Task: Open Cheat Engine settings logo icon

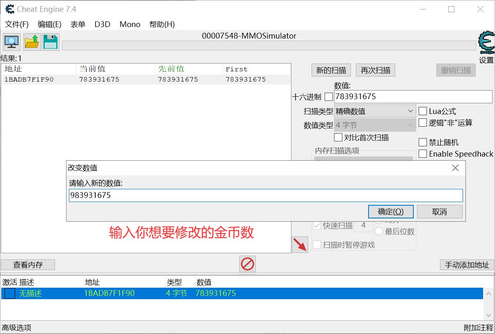Action: coord(486,43)
